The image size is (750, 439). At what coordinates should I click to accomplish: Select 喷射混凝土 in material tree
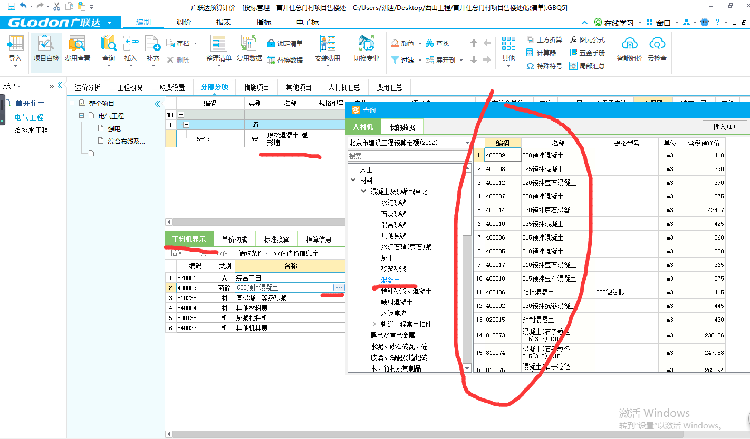[x=397, y=302]
